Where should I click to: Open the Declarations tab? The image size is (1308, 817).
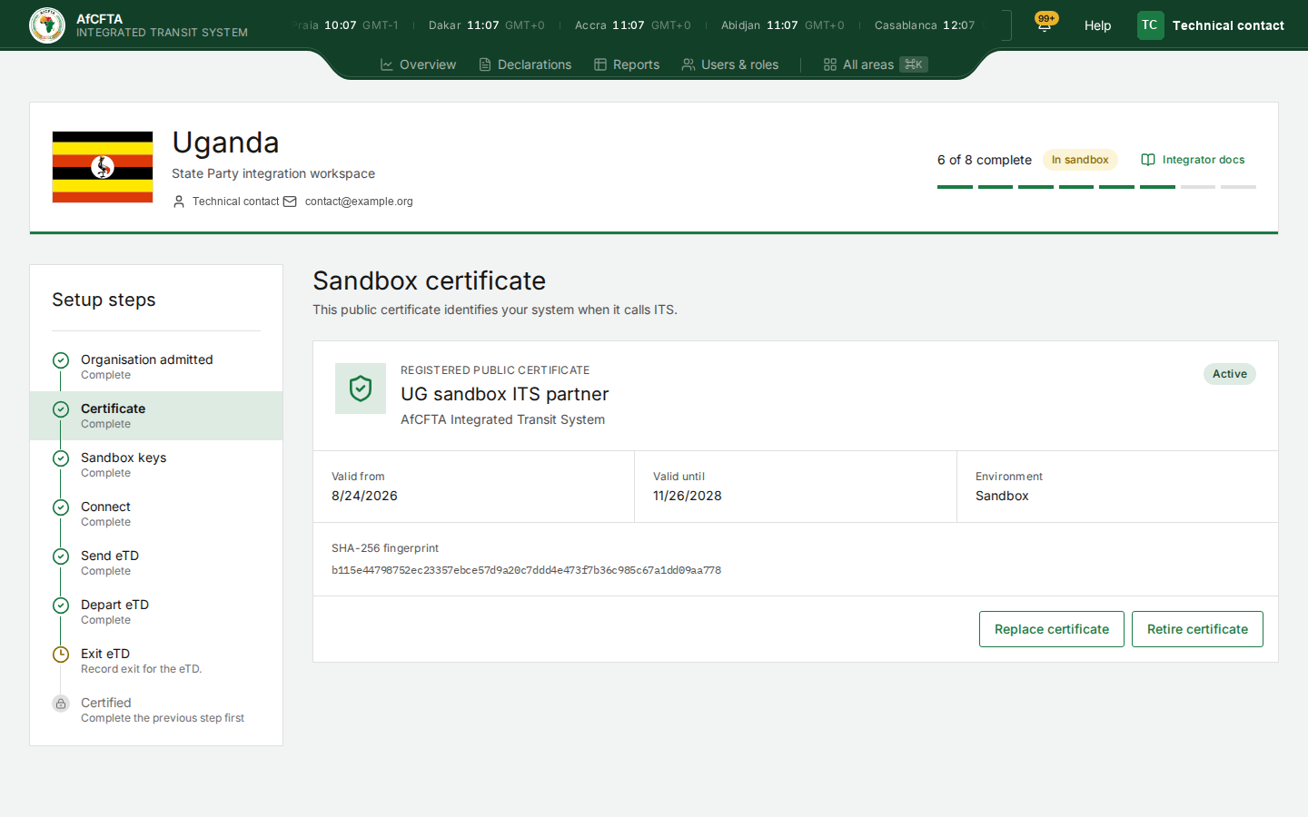pyautogui.click(x=525, y=64)
